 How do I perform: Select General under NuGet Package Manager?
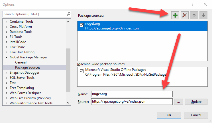pos(21,62)
